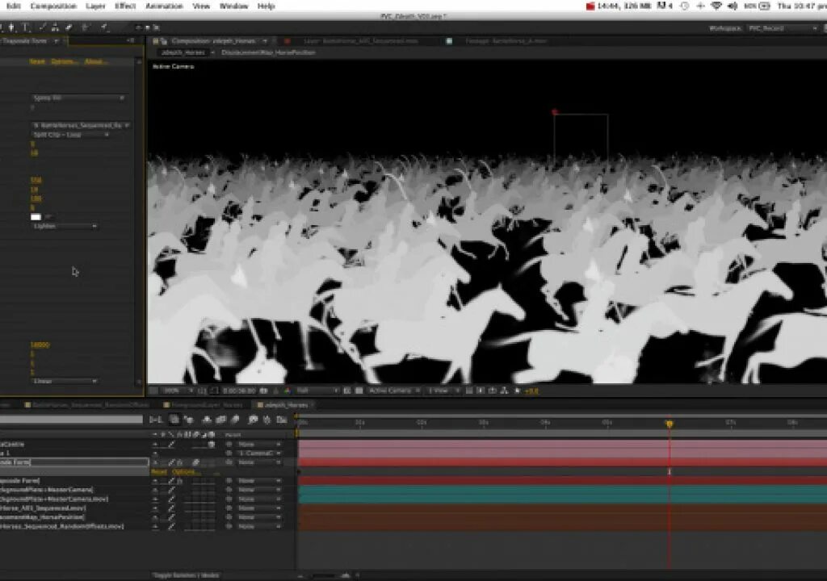Click the timeline zoom slider

[x=323, y=575]
